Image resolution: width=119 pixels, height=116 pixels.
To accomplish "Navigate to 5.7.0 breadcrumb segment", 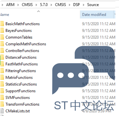I will [x=44, y=5].
